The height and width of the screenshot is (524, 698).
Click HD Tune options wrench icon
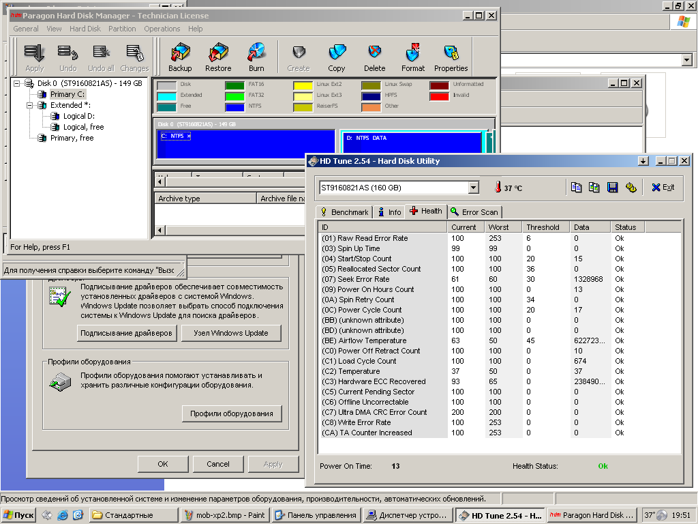tap(631, 188)
